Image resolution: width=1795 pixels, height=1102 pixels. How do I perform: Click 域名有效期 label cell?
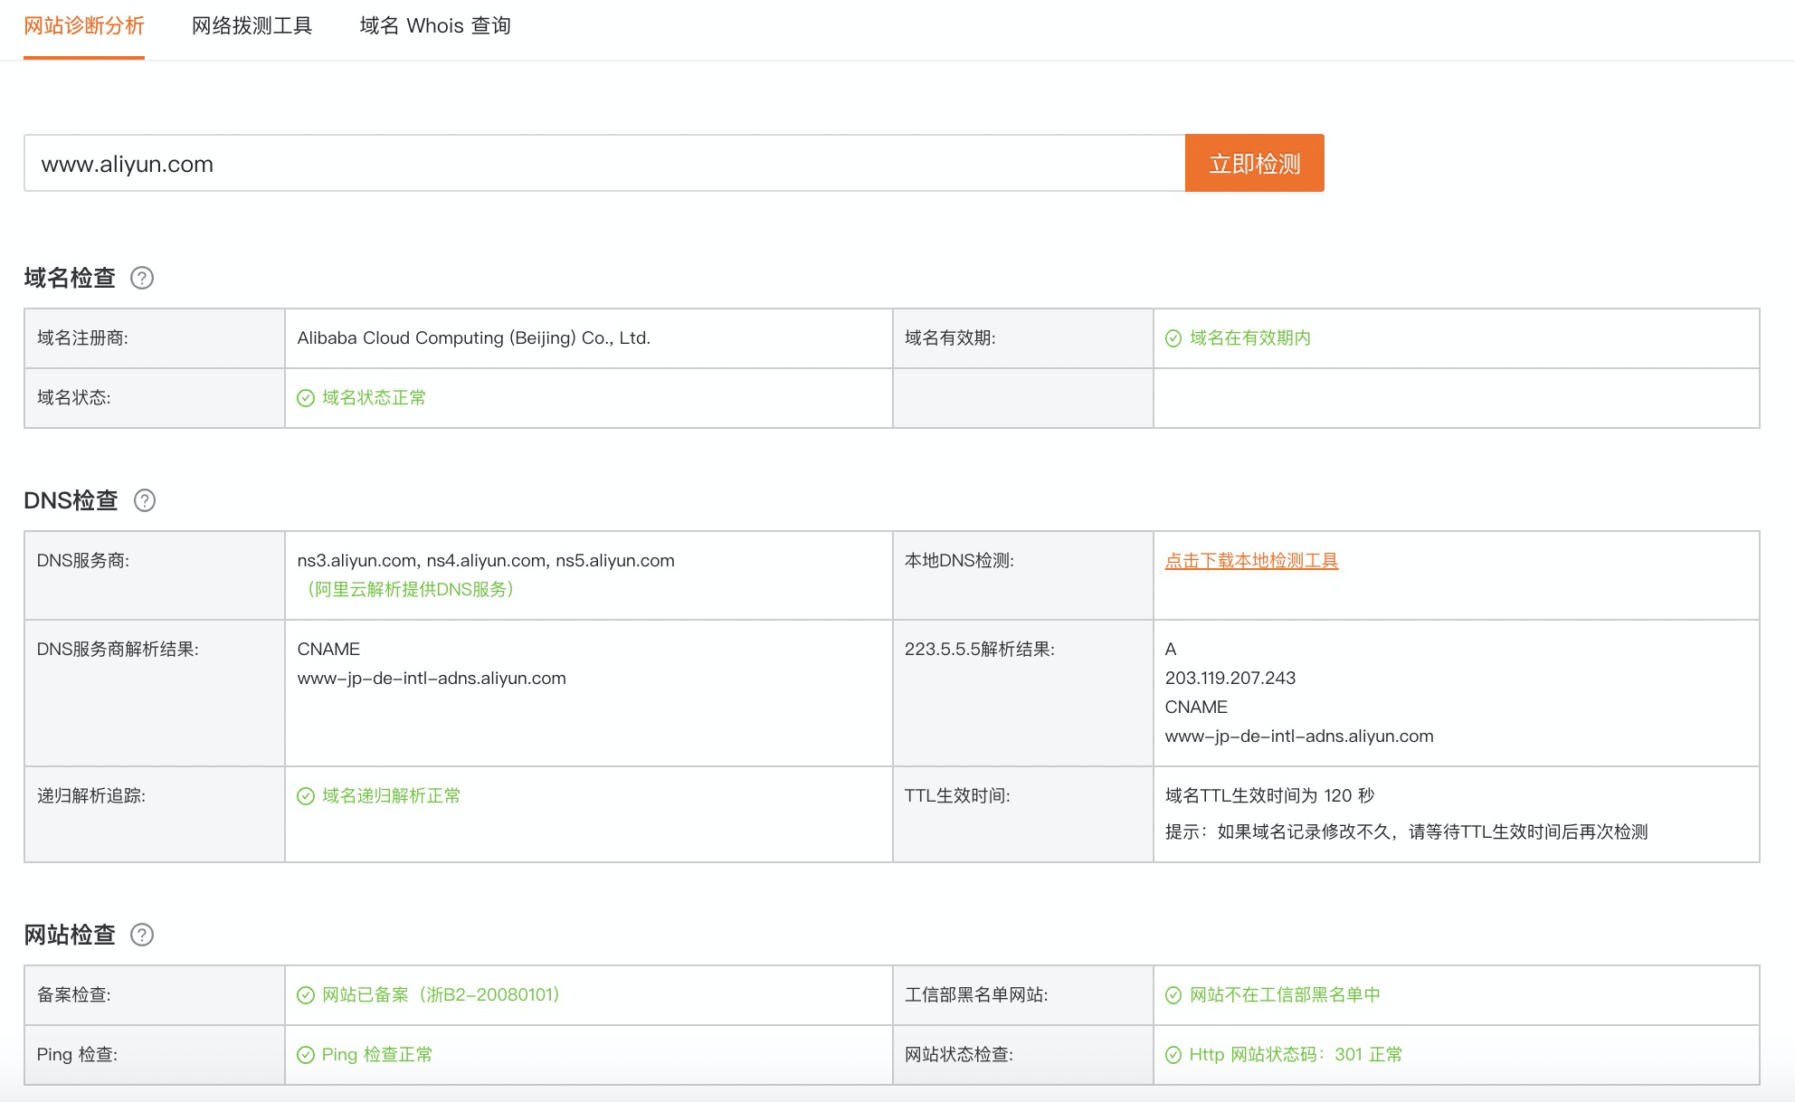[1023, 338]
